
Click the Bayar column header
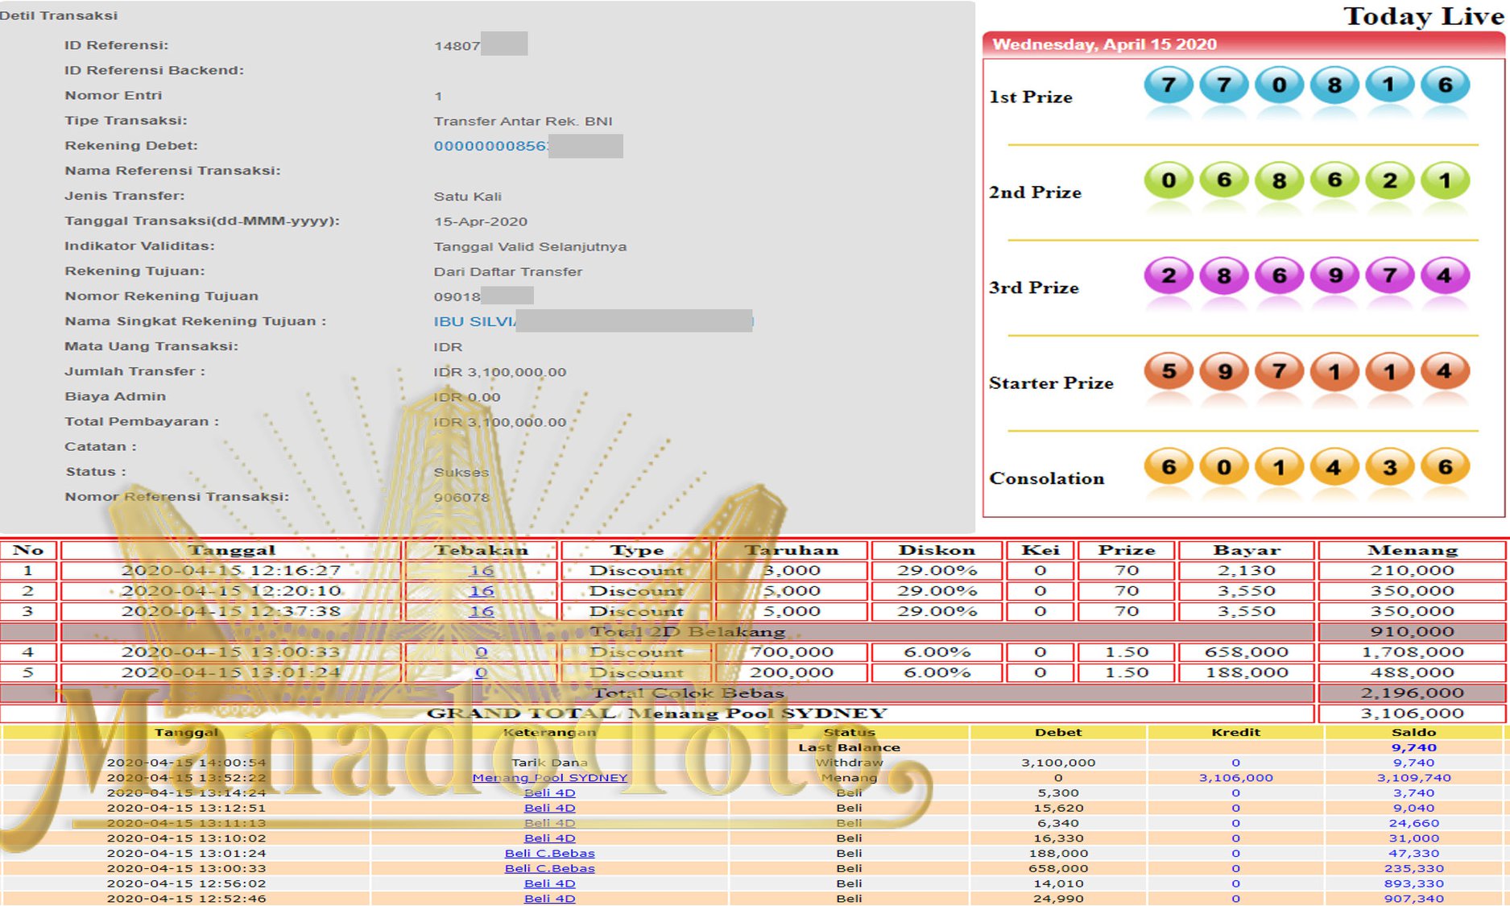pyautogui.click(x=1247, y=550)
